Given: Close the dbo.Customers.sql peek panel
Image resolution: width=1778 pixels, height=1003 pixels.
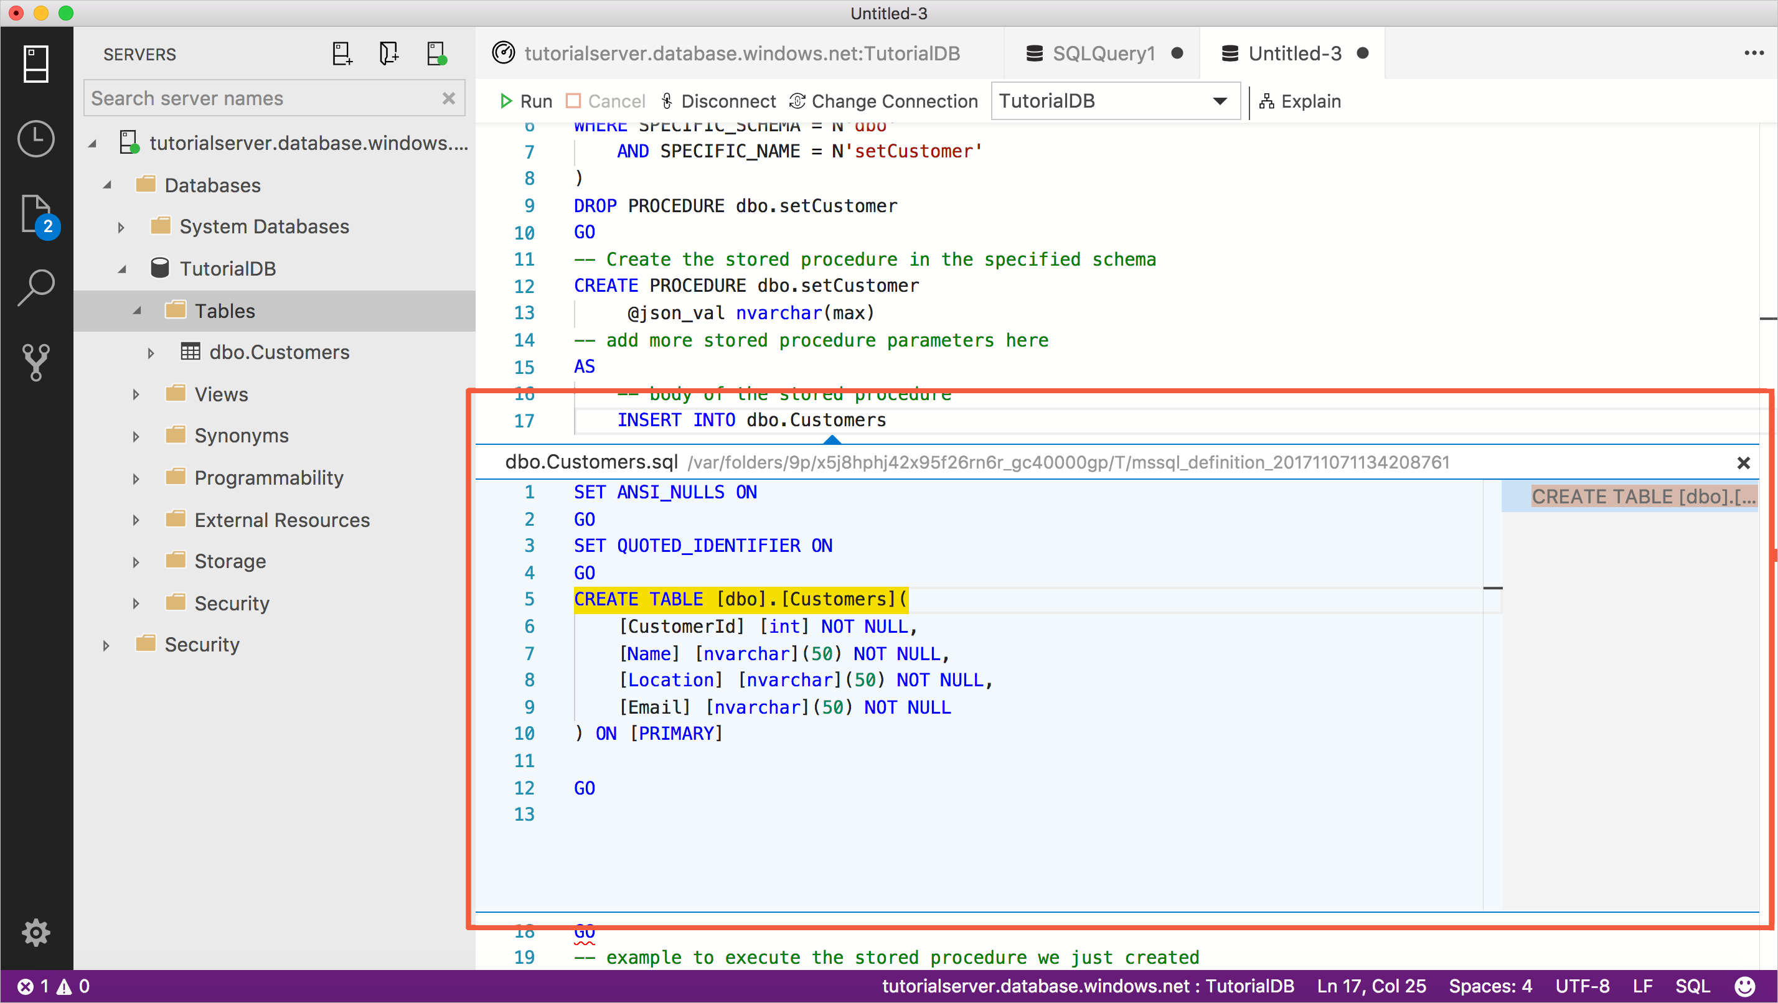Looking at the screenshot, I should 1744,462.
